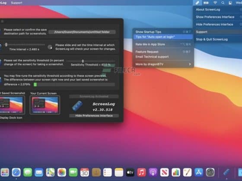Choose Email Technical support
This screenshot has height=181, width=242.
pyautogui.click(x=163, y=57)
